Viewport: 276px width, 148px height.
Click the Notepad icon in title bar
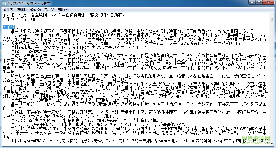click(x=4, y=3)
